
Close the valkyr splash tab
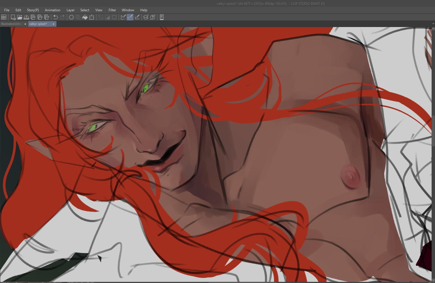pyautogui.click(x=53, y=24)
